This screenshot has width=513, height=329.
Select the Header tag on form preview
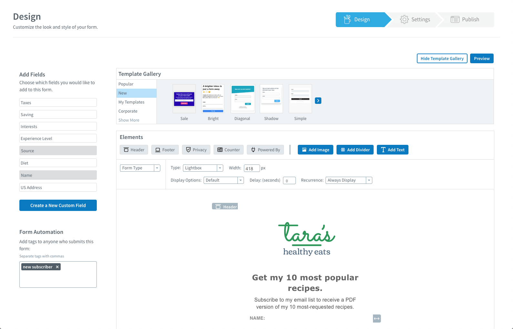225,206
